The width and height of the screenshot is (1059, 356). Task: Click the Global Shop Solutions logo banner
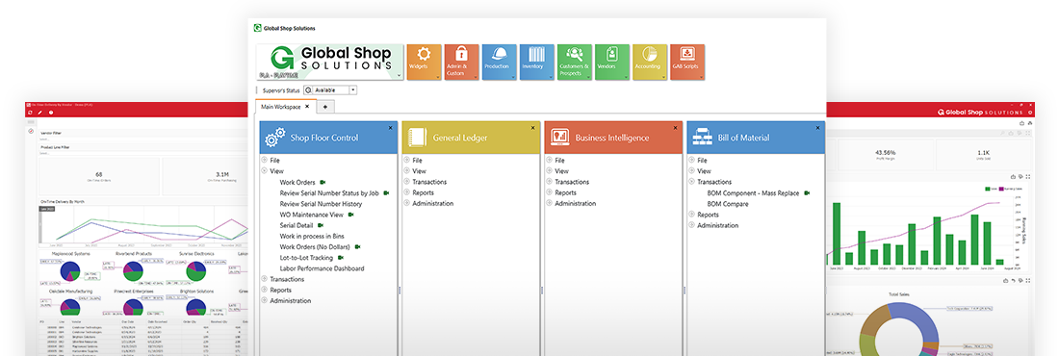tap(330, 62)
